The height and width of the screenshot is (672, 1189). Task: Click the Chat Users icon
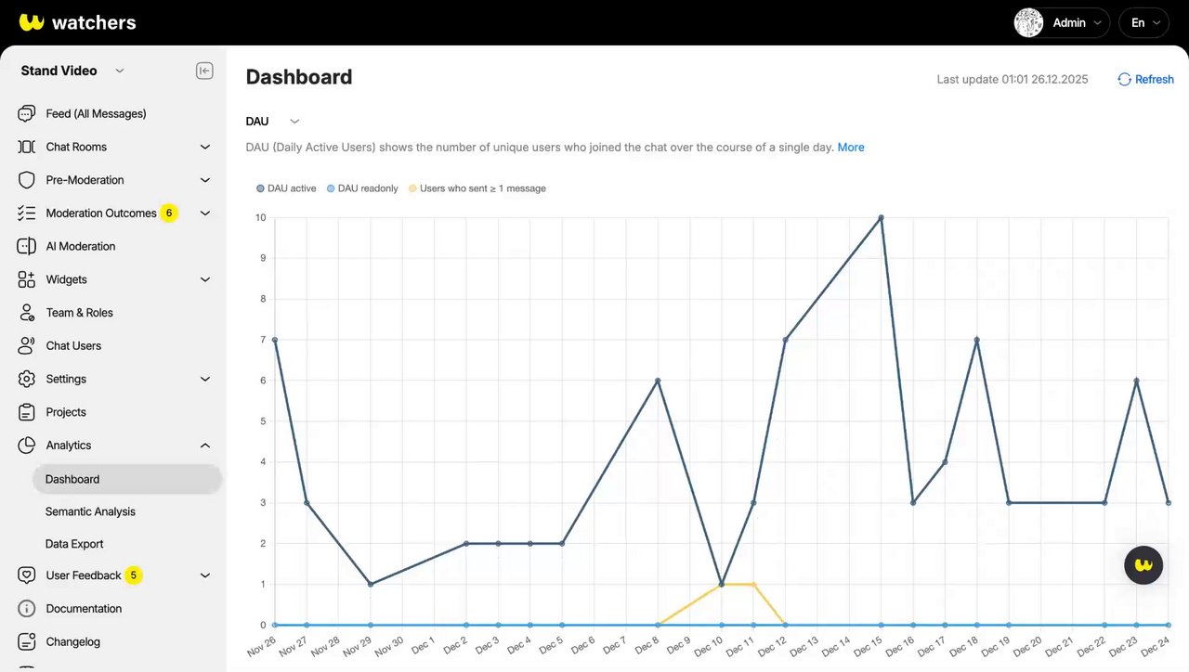point(27,345)
